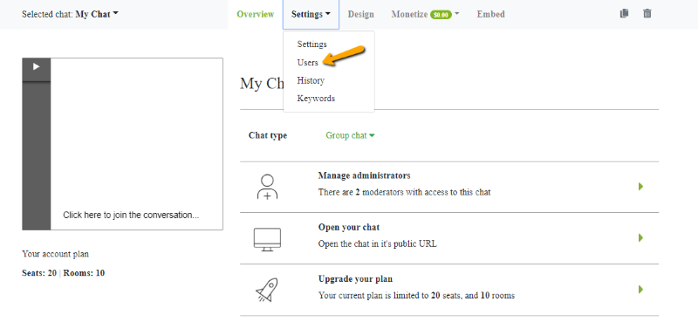
Task: Click the duplicate chat copy icon
Action: click(x=624, y=13)
